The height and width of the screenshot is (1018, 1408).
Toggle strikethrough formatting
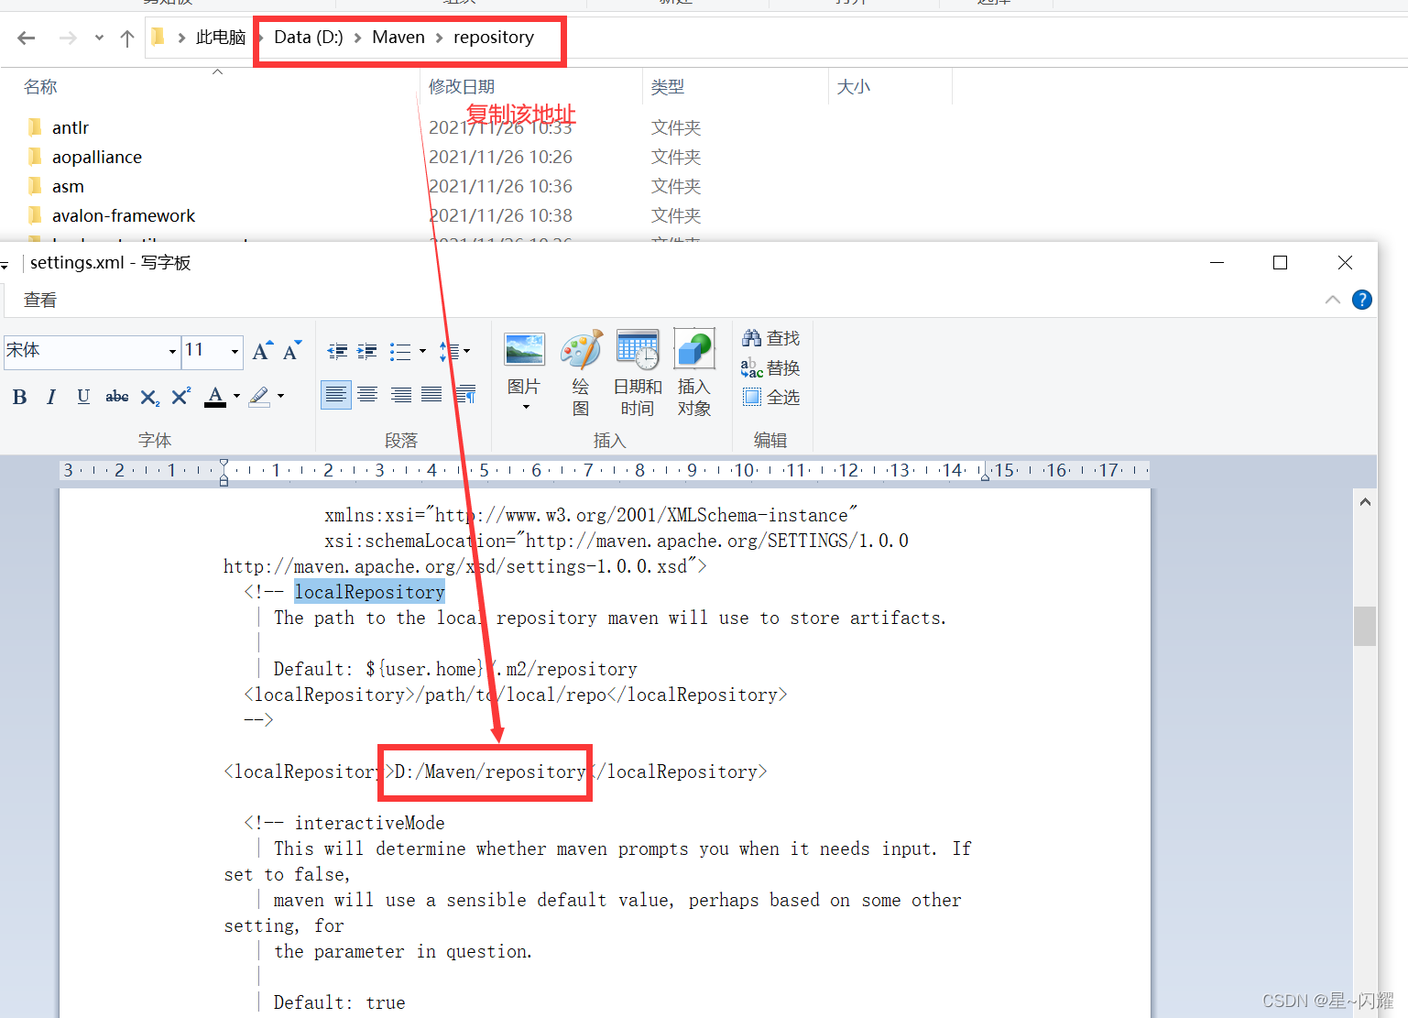click(x=116, y=397)
